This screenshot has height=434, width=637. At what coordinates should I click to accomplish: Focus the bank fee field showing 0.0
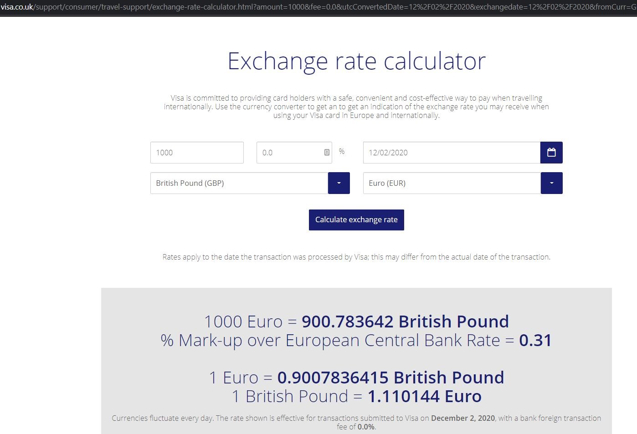[294, 153]
